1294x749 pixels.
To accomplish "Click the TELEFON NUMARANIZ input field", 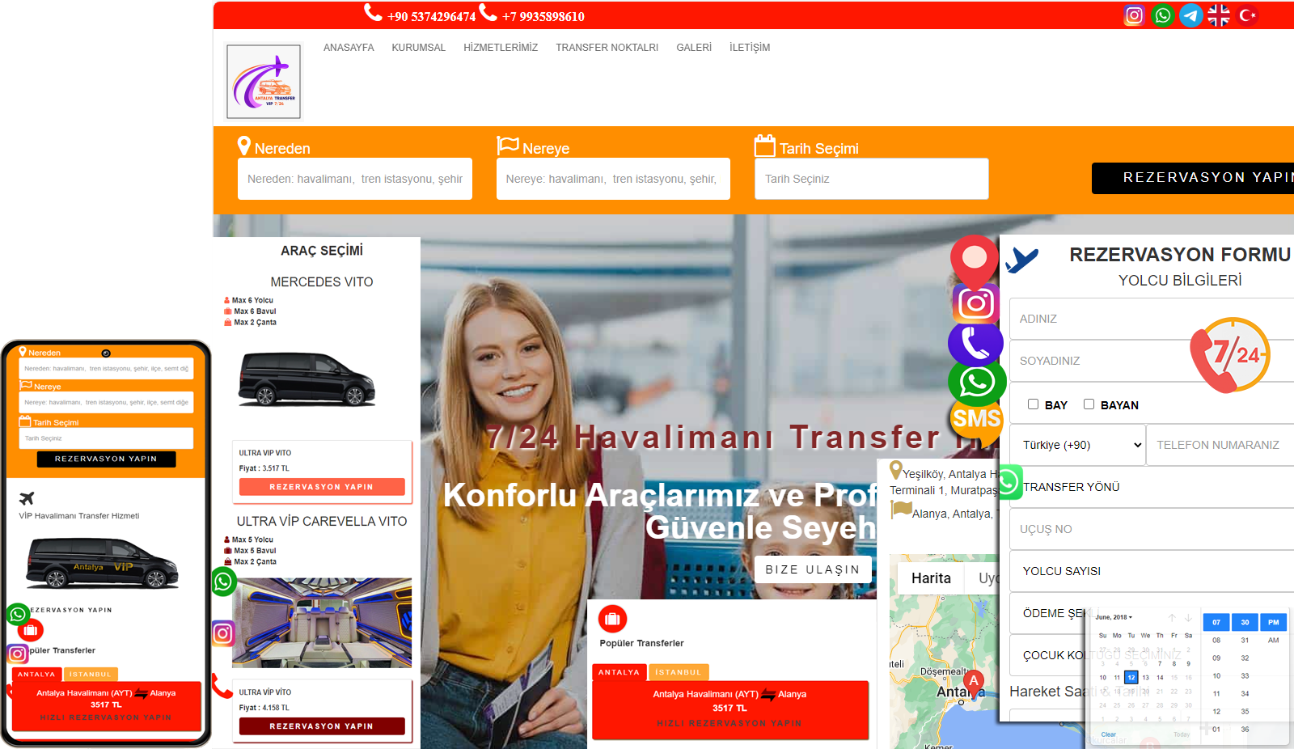I will tap(1220, 445).
